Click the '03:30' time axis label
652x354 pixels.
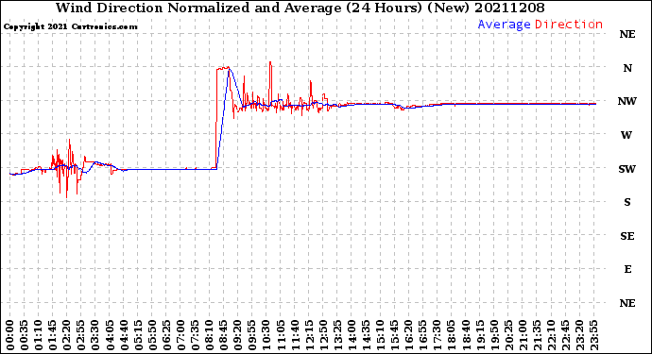pos(95,335)
